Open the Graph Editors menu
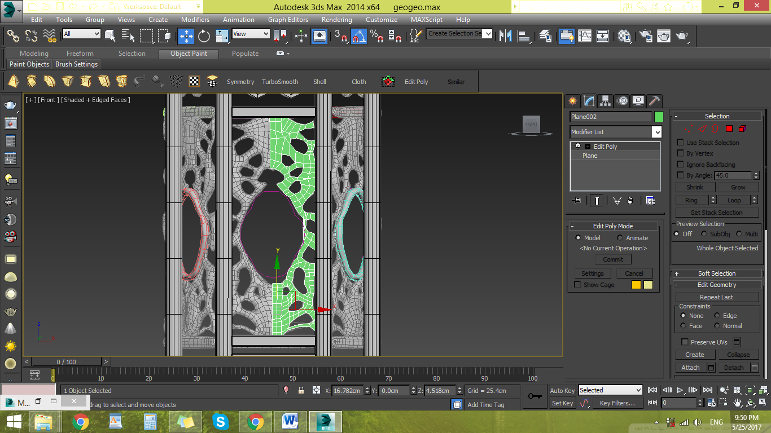 pos(288,19)
